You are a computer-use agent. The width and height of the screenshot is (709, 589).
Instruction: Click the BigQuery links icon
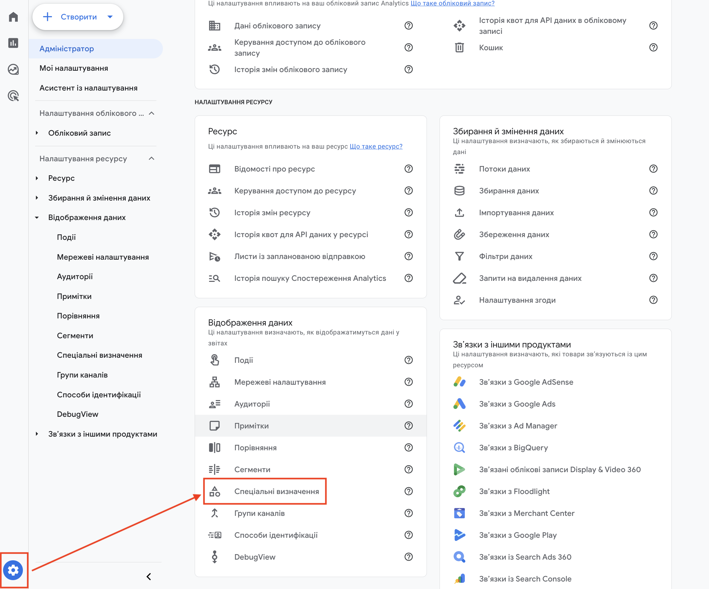click(x=459, y=448)
